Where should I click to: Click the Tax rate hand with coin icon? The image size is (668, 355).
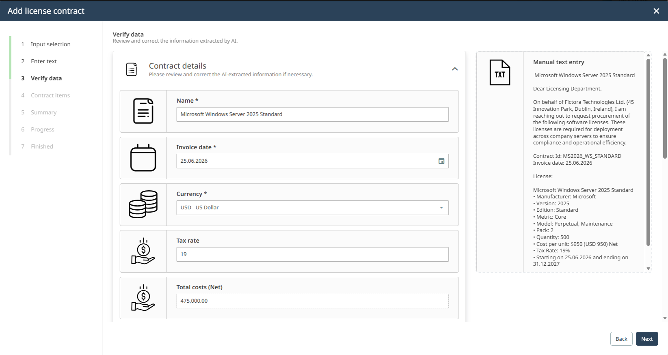pyautogui.click(x=143, y=251)
